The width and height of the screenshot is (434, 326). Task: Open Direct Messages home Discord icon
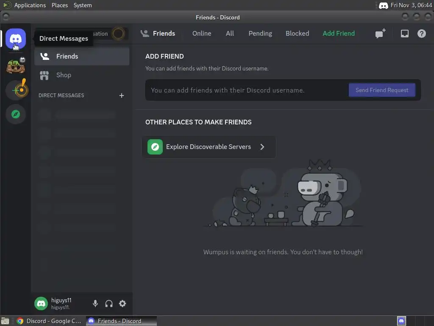click(x=16, y=39)
